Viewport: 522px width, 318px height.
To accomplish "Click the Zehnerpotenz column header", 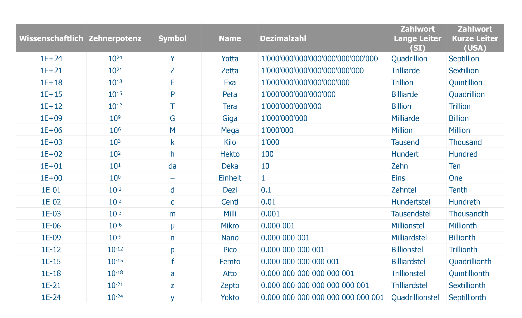I will (x=115, y=38).
